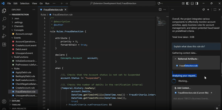Expand the .settings folder

(x=12, y=22)
